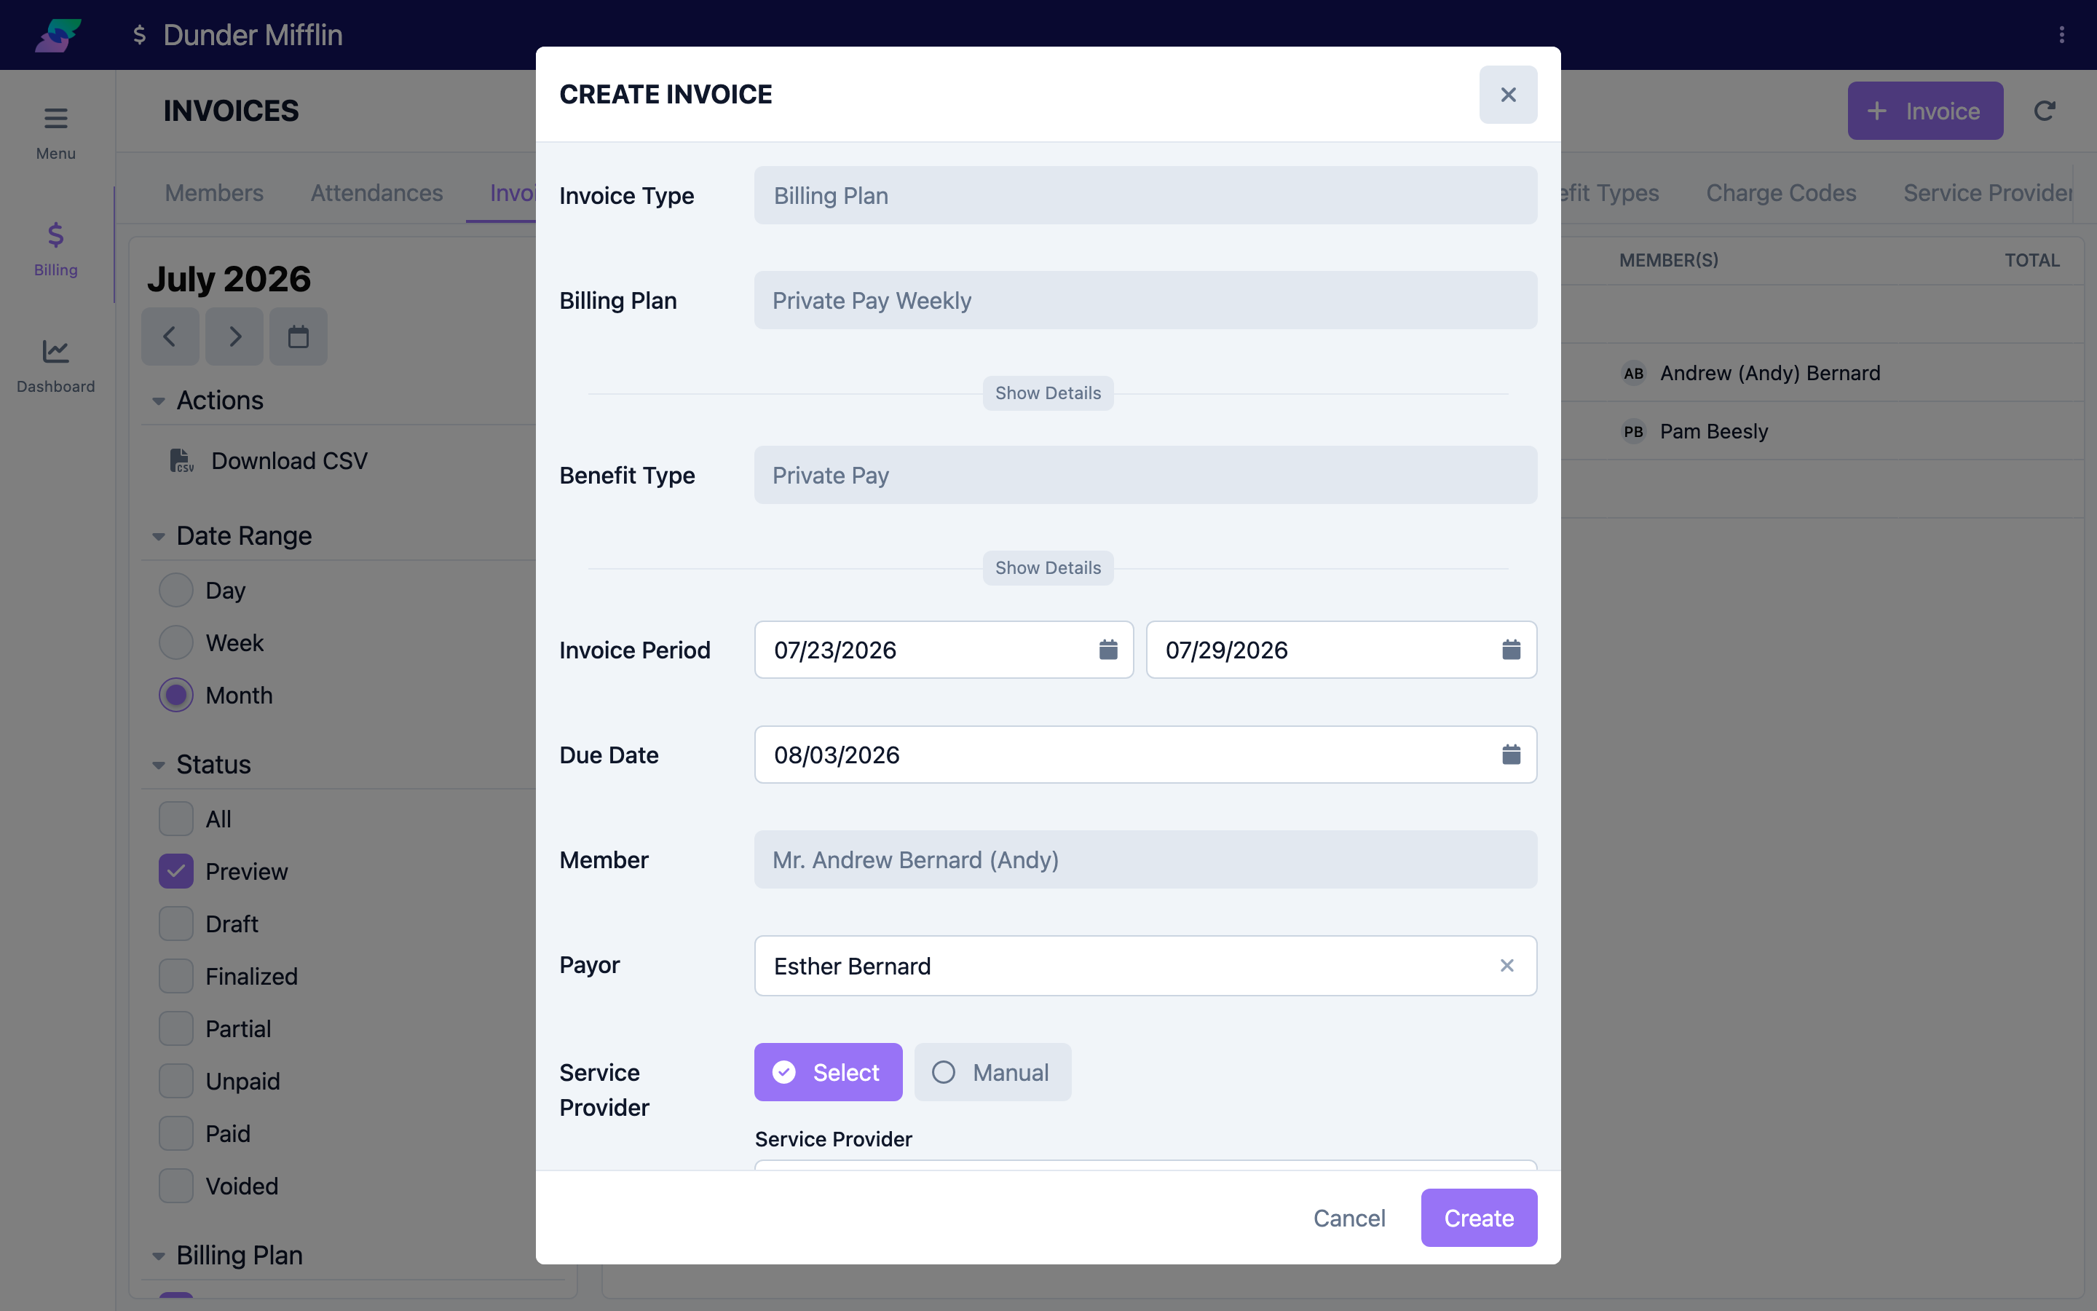This screenshot has width=2097, height=1311.
Task: Collapse the Actions section
Action: [159, 401]
